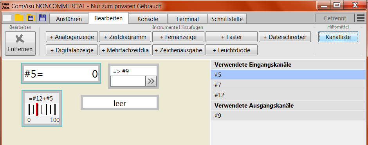This screenshot has width=368, height=145.
Task: Add a Dateischreiber instrument
Action: [x=285, y=37]
